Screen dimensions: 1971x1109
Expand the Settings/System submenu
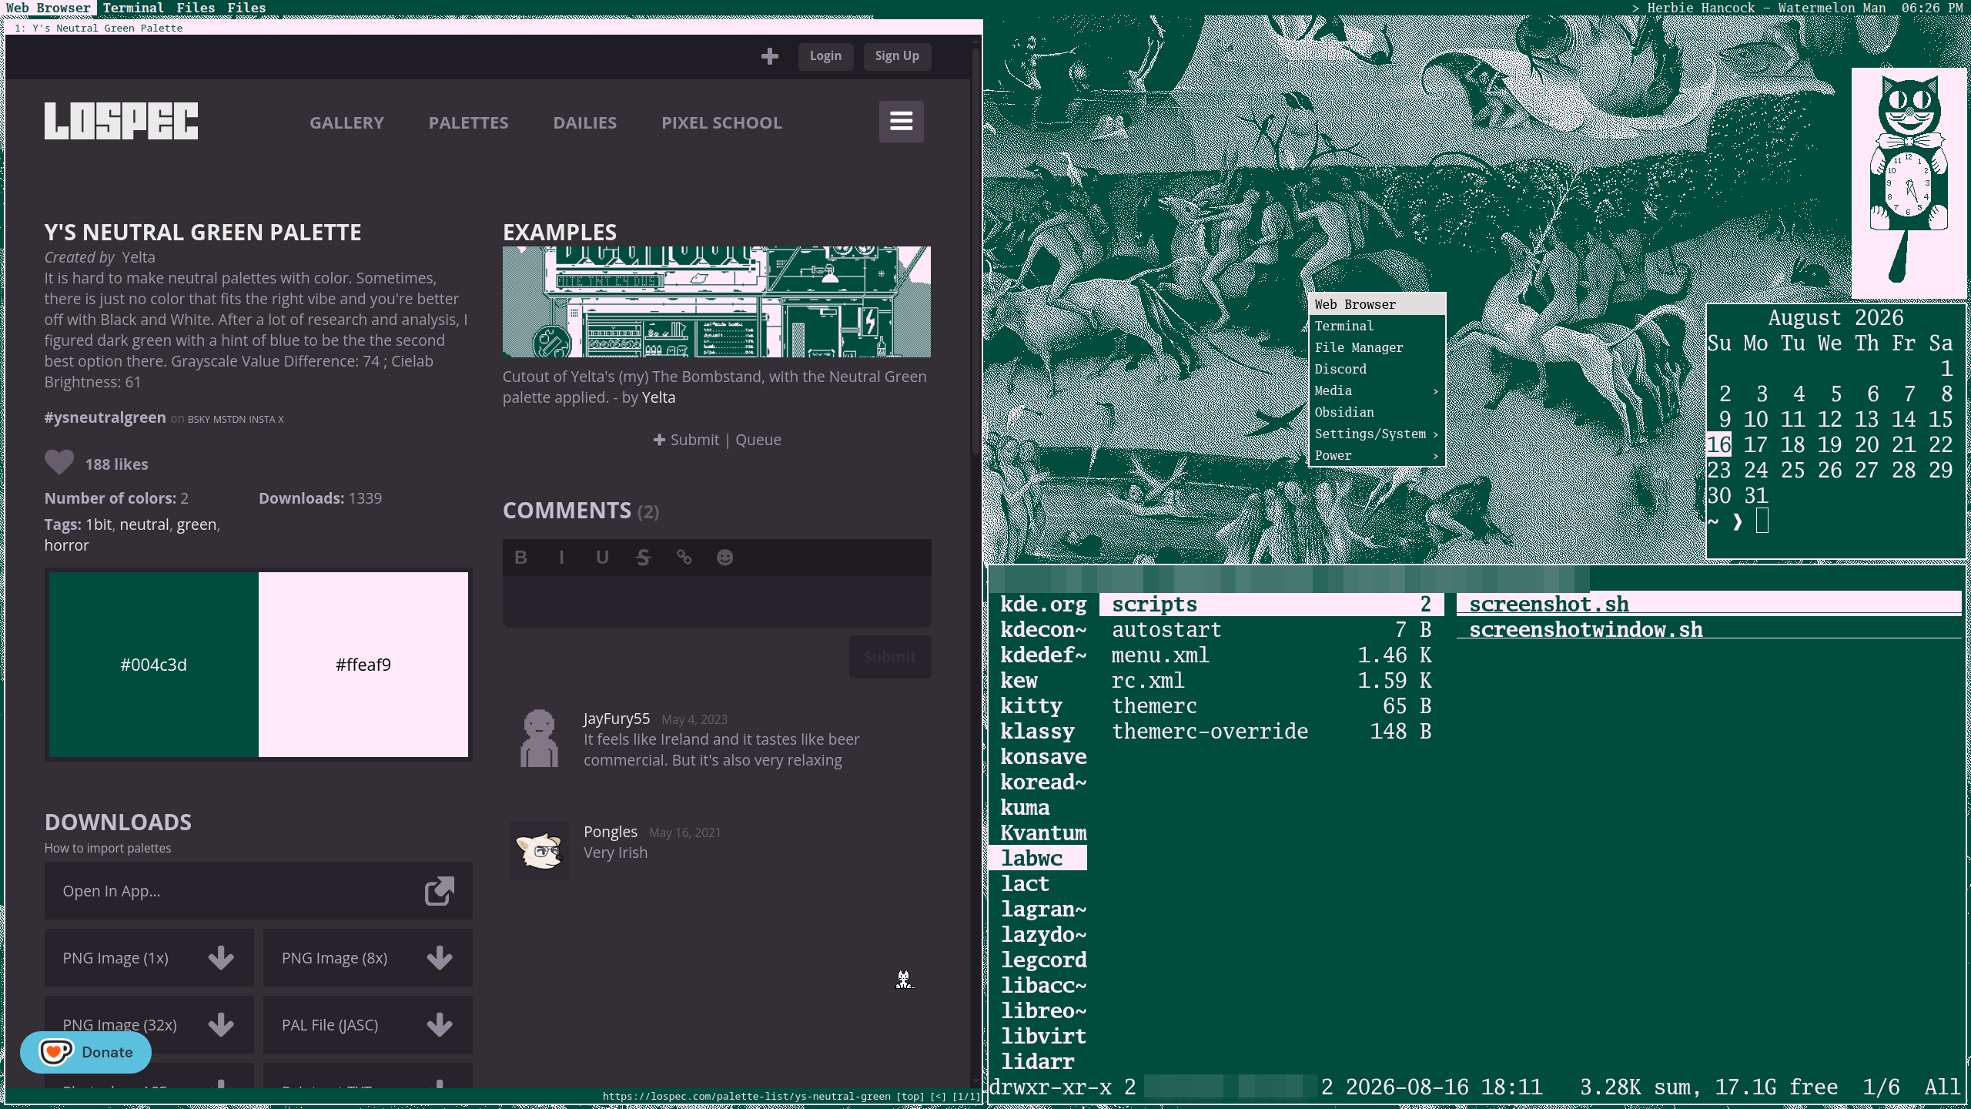1377,434
